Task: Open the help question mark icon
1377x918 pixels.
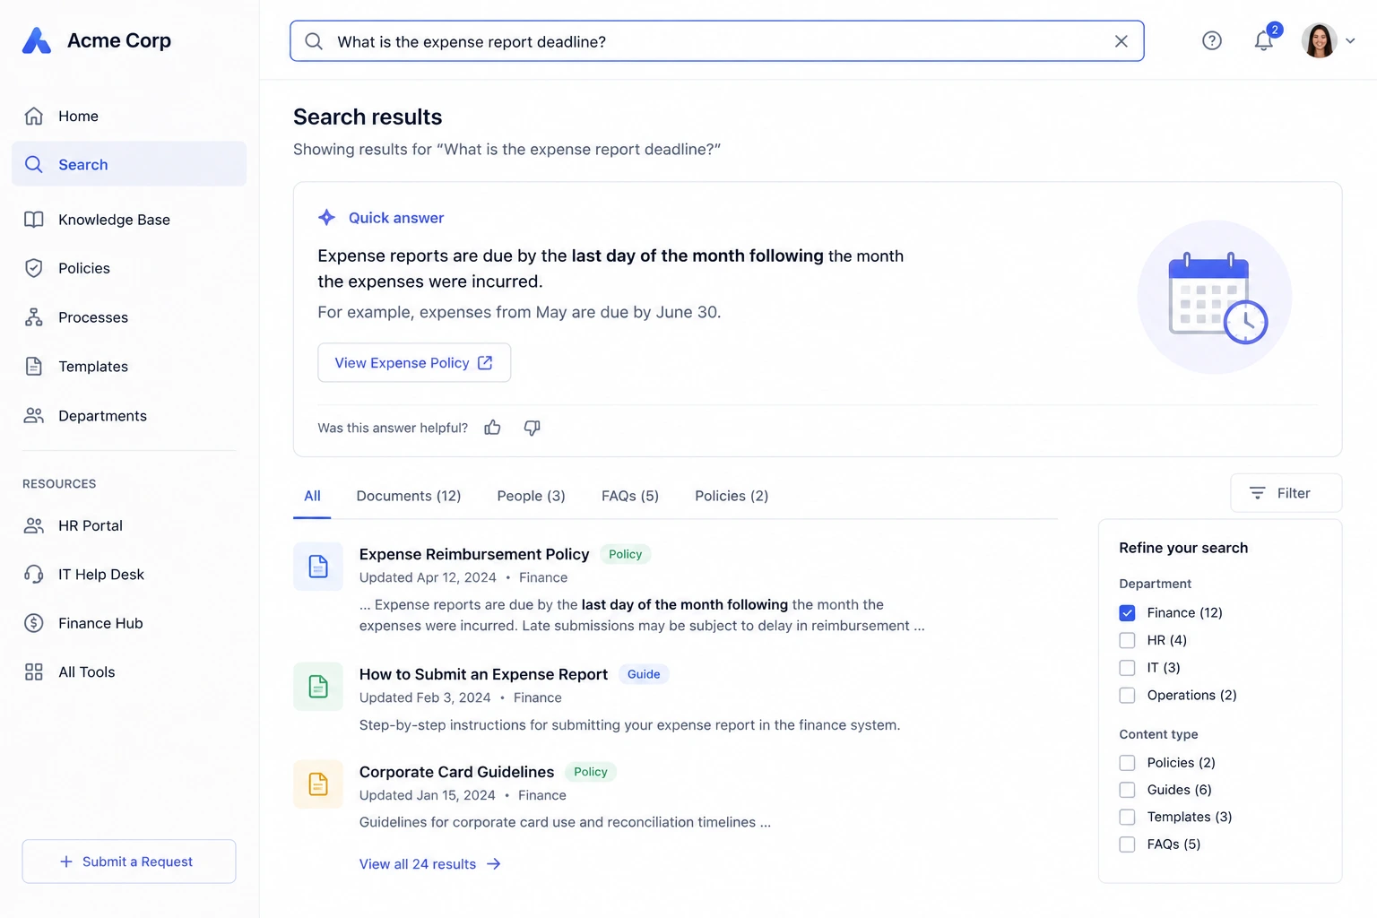Action: pos(1212,40)
